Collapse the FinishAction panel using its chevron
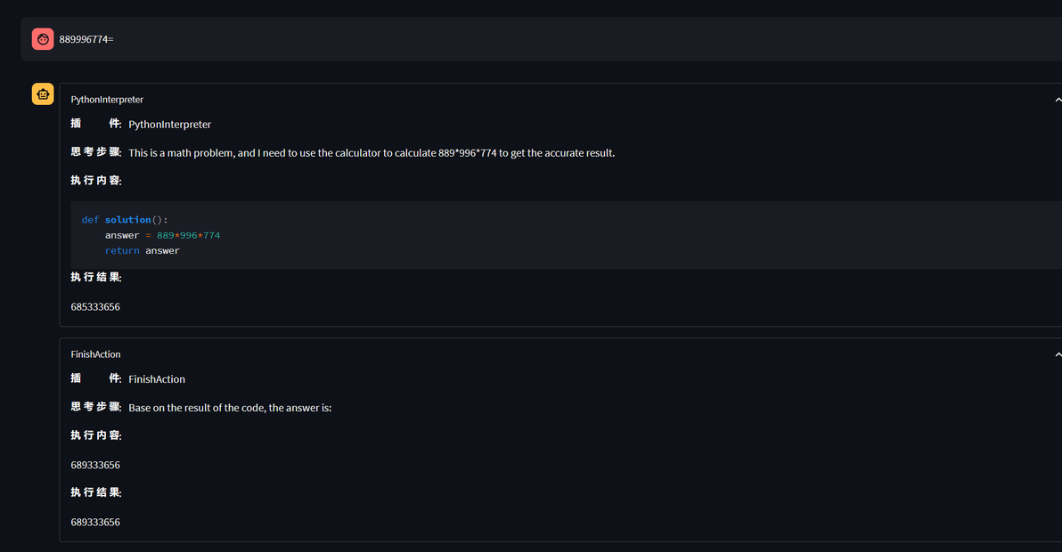 [1058, 354]
